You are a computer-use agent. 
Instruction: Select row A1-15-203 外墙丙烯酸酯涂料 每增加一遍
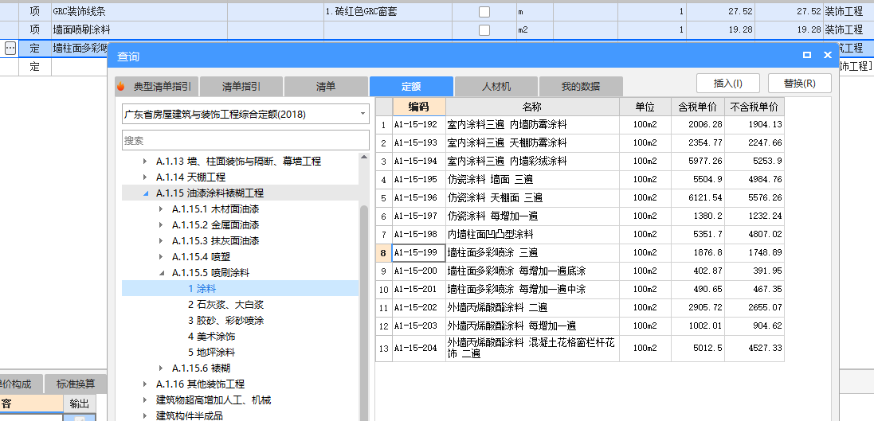[x=580, y=325]
